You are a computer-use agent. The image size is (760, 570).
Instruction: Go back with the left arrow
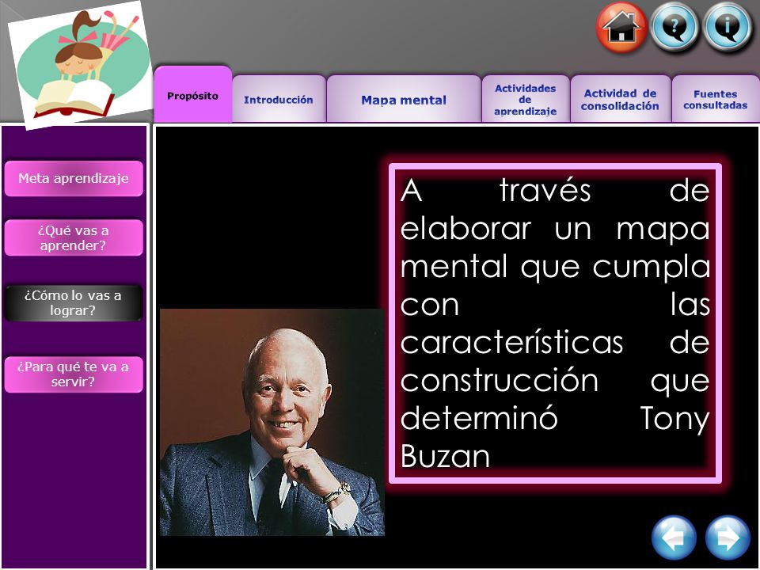click(x=674, y=538)
